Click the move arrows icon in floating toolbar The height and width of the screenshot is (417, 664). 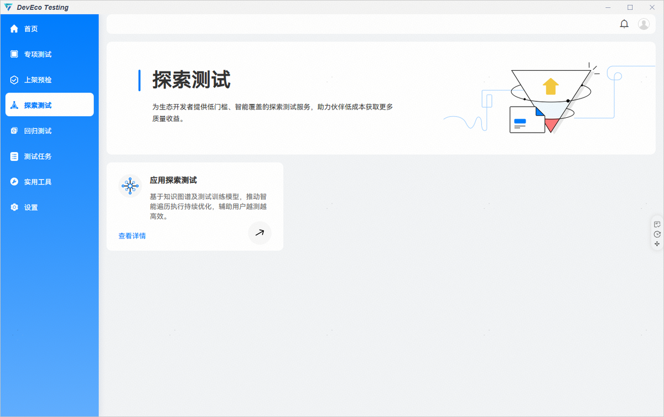point(657,244)
